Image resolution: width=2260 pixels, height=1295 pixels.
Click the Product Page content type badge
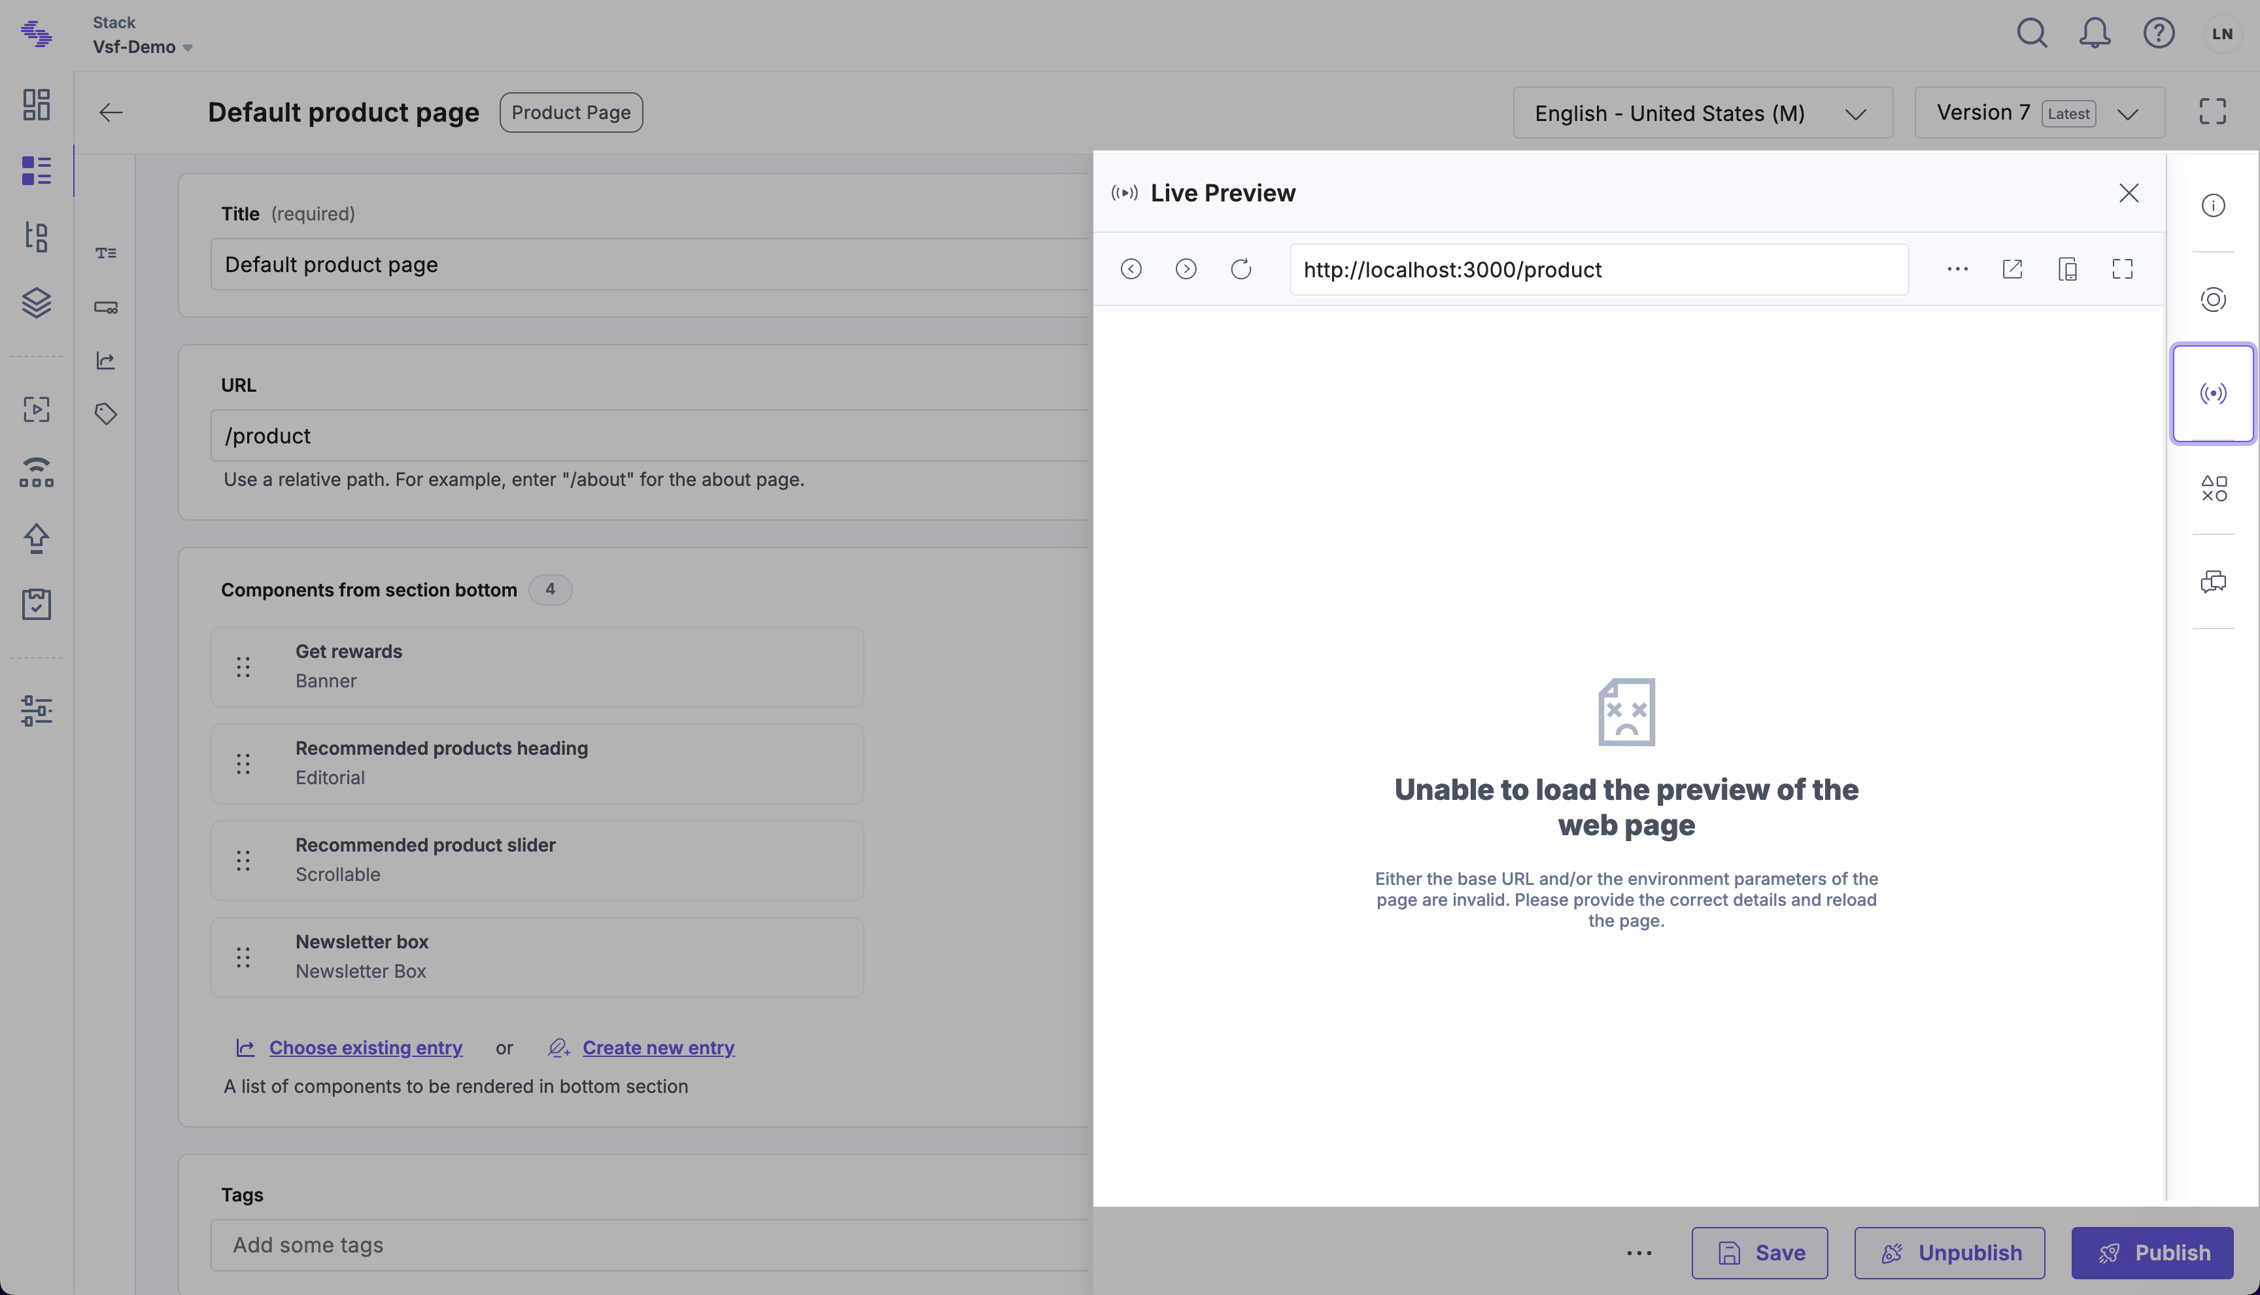point(571,113)
